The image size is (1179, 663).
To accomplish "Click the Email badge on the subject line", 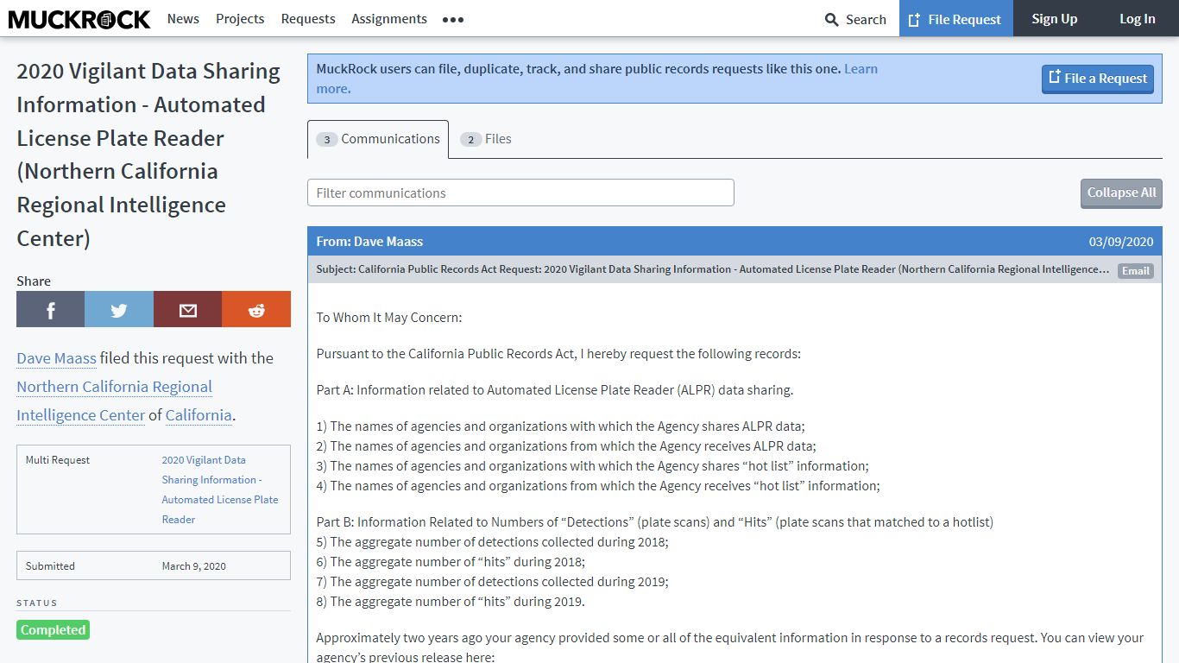I will (1136, 270).
